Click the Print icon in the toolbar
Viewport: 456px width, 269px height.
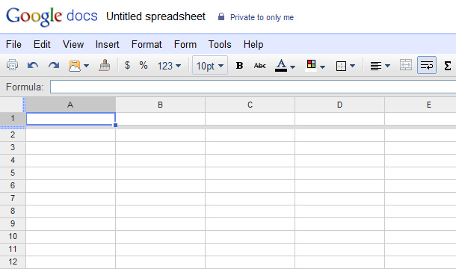click(x=12, y=65)
